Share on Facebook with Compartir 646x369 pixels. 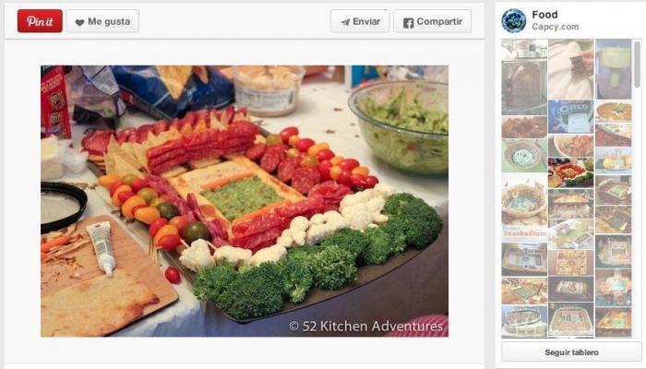click(x=432, y=21)
